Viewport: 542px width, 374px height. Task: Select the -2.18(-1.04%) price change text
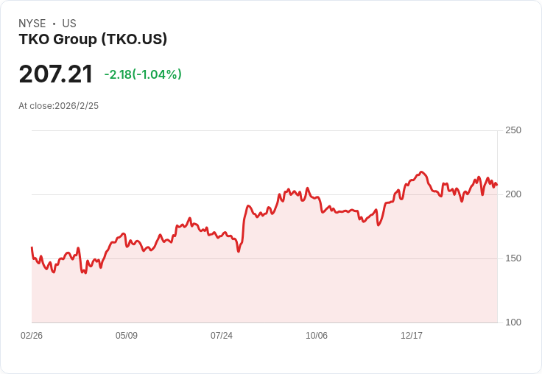click(143, 74)
